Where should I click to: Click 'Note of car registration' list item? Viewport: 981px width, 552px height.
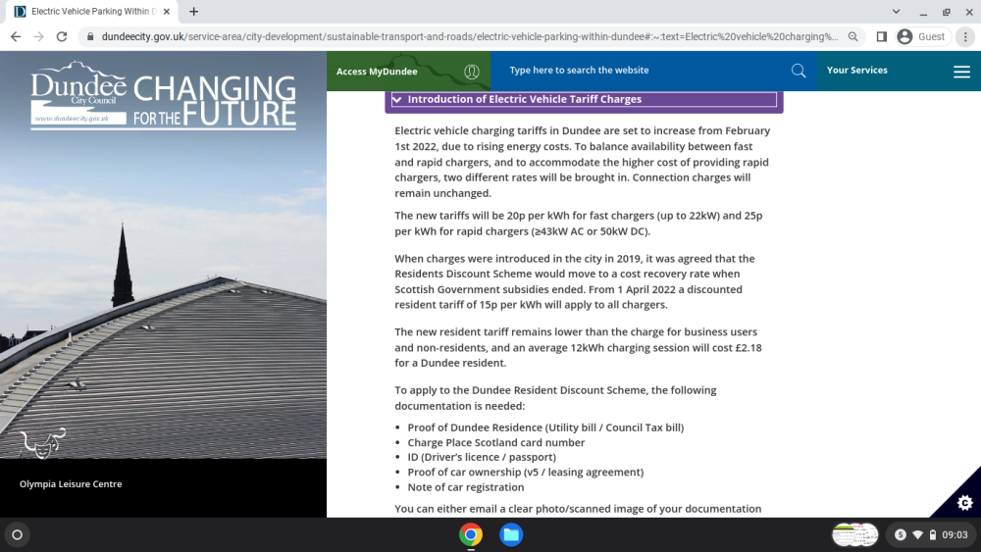[466, 487]
